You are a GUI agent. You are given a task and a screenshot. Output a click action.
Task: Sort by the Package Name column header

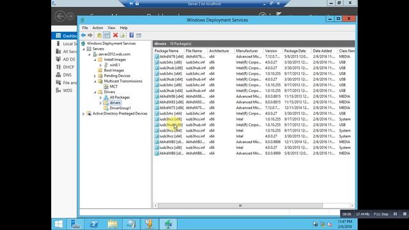tap(169, 51)
